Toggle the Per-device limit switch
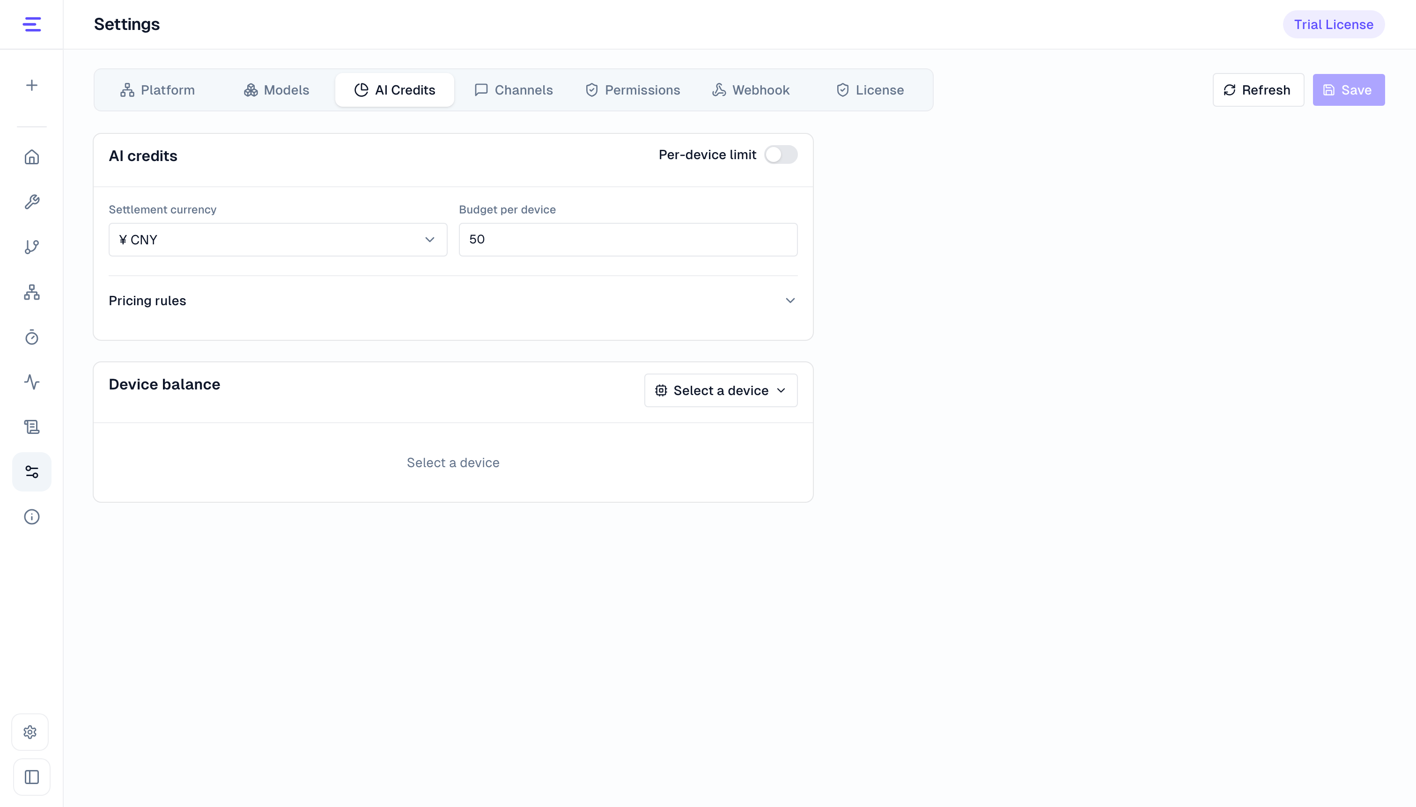Screen dimensions: 1416x807 click(x=781, y=154)
